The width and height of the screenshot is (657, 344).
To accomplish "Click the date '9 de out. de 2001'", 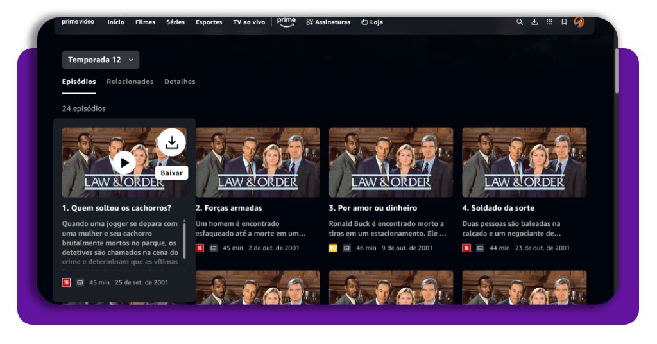I will pos(407,248).
